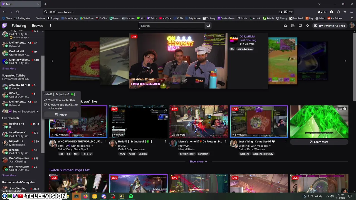The width and height of the screenshot is (356, 200).
Task: Click the comedymusic tag
Action: pyautogui.click(x=245, y=49)
